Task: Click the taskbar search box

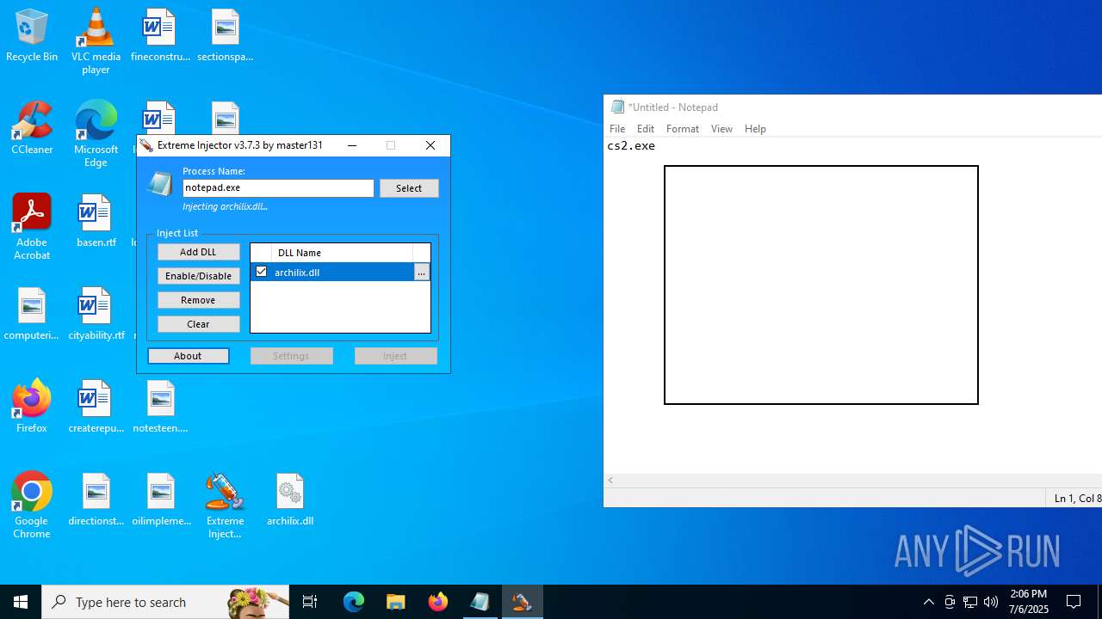Action: (165, 602)
